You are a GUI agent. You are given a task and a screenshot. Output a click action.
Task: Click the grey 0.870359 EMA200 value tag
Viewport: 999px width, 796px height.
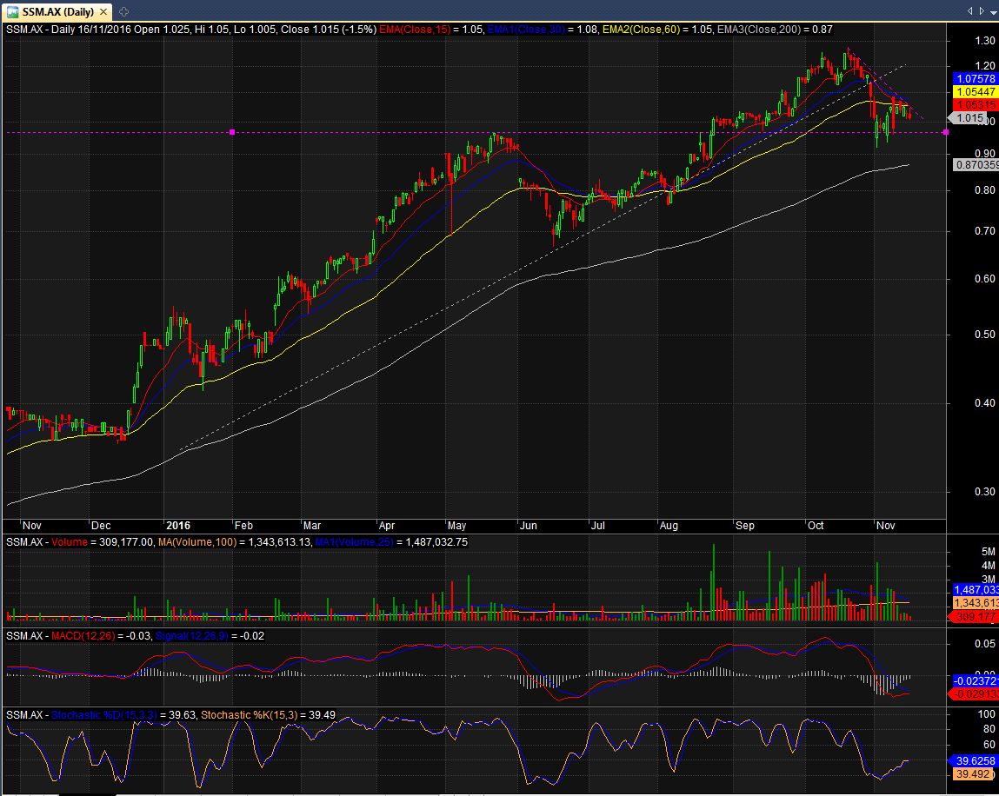pyautogui.click(x=976, y=165)
